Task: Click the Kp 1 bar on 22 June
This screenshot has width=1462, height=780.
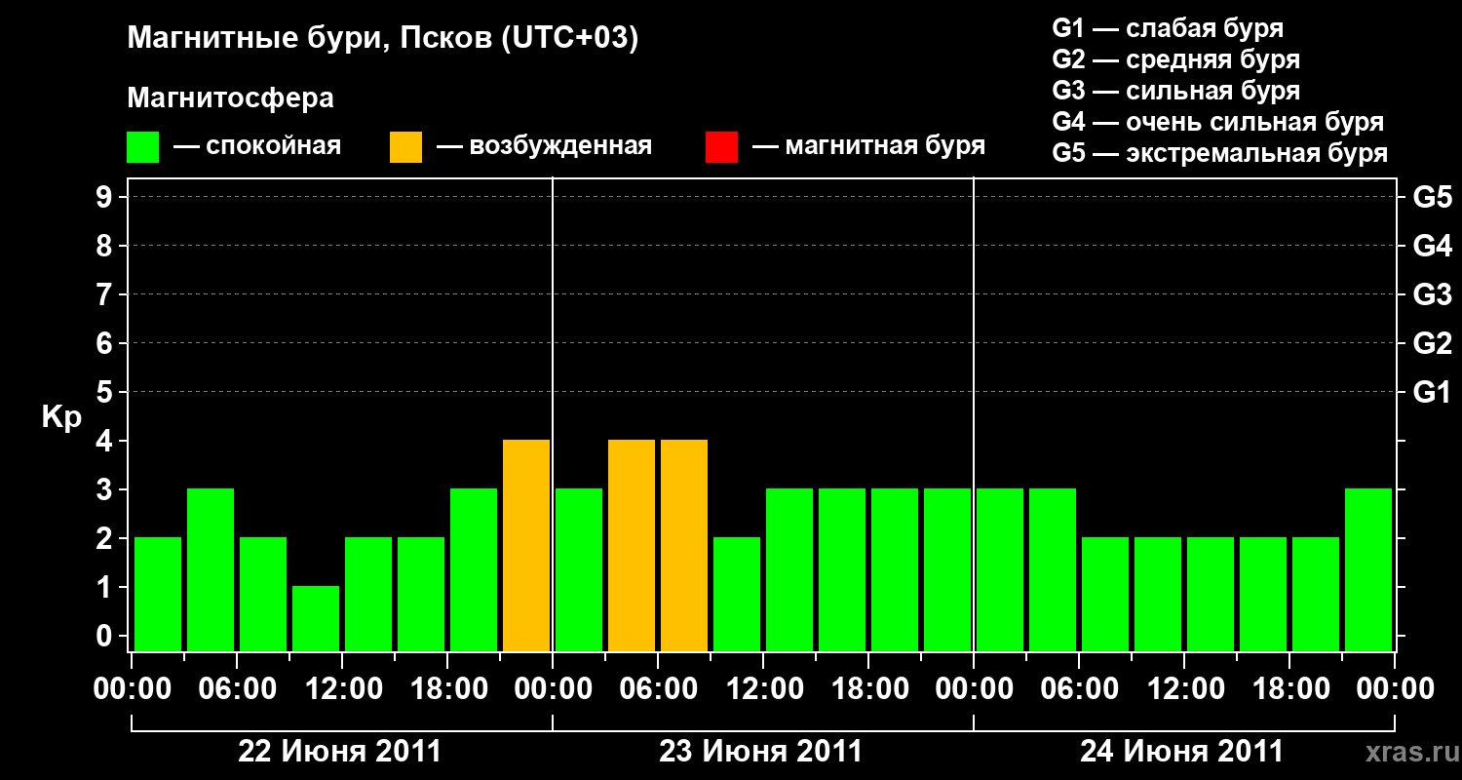Action: [316, 618]
